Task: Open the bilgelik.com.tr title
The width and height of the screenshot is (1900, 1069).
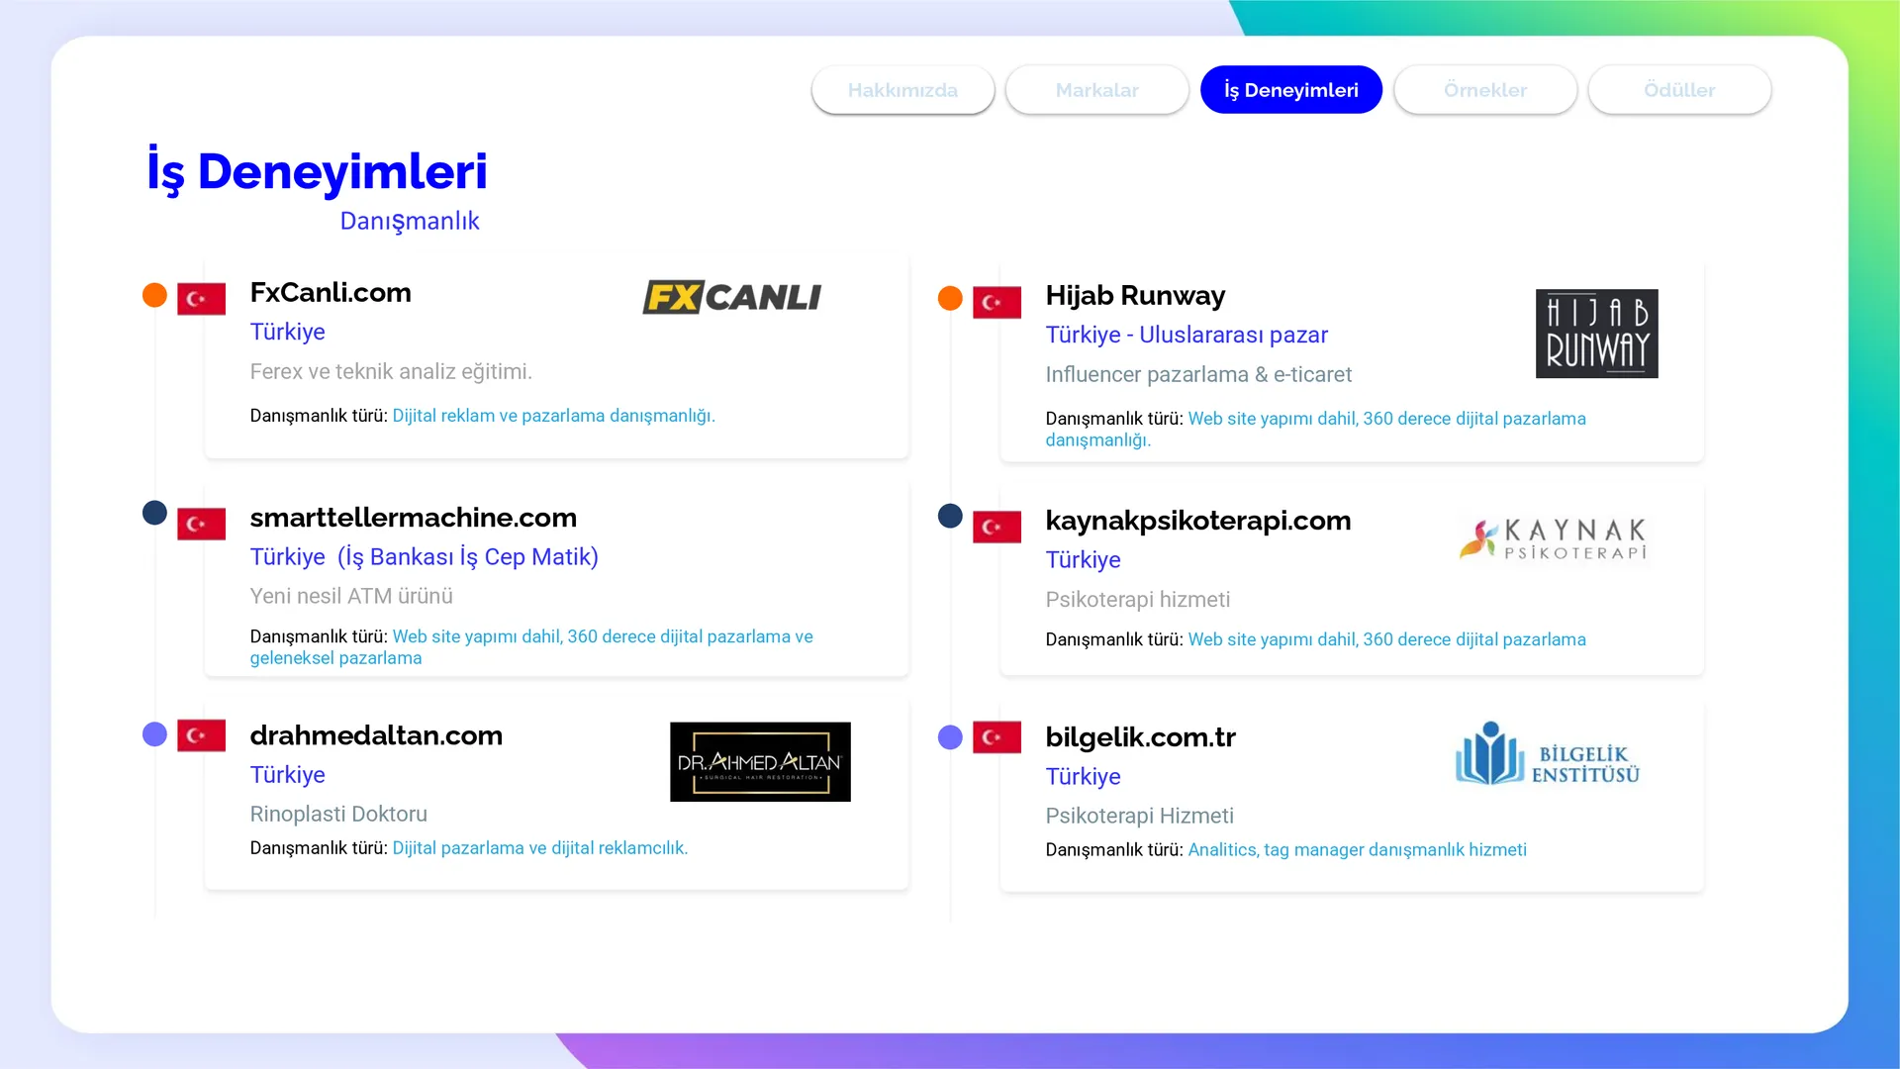Action: coord(1141,737)
